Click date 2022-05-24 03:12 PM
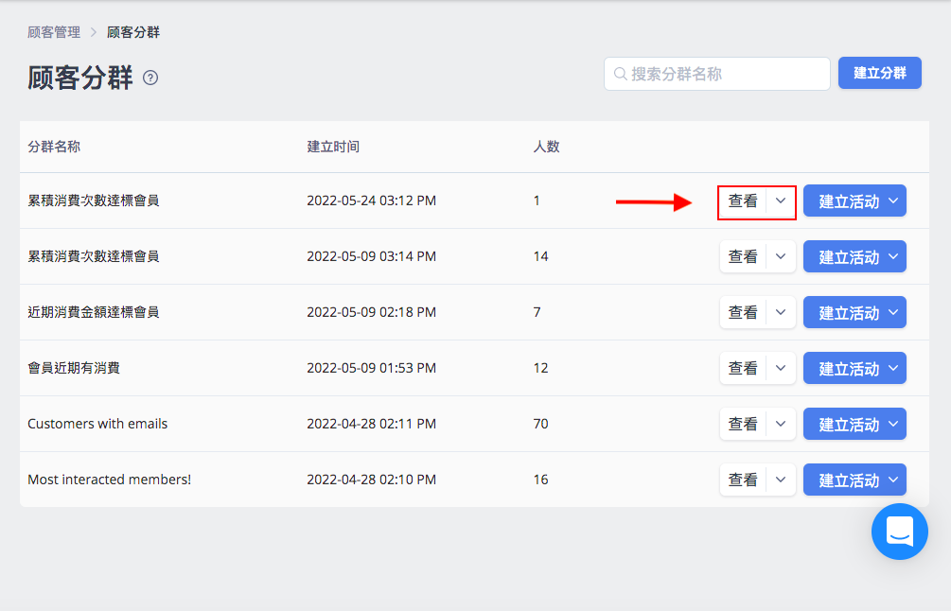 (x=371, y=201)
